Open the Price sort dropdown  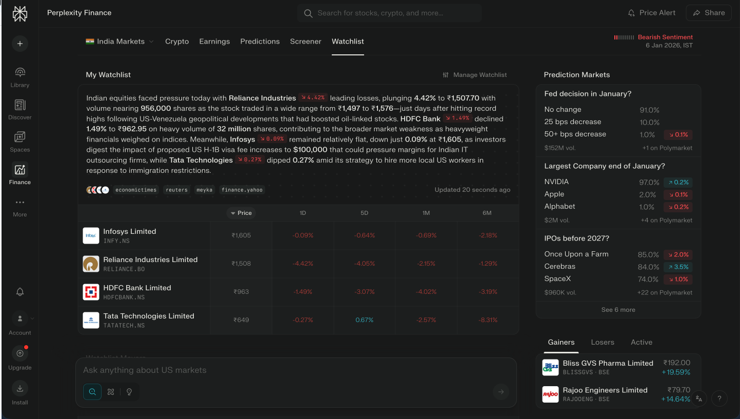(241, 213)
